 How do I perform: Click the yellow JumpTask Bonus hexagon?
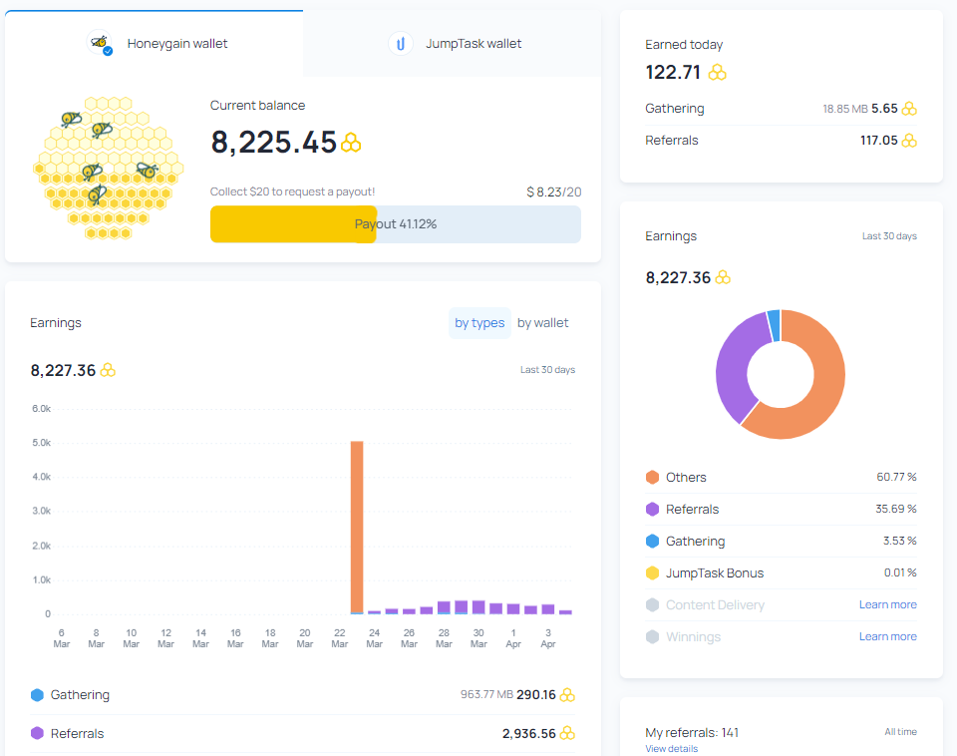pos(652,573)
